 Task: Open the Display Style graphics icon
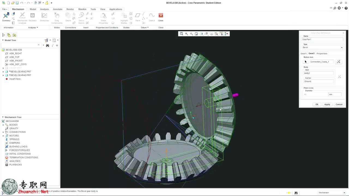(201, 34)
